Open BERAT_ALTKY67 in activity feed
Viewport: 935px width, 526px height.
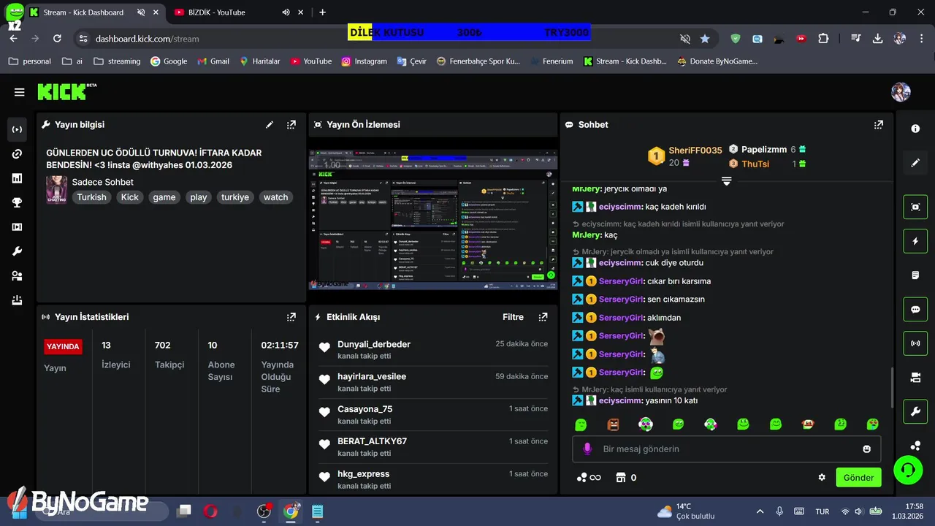[x=372, y=441]
